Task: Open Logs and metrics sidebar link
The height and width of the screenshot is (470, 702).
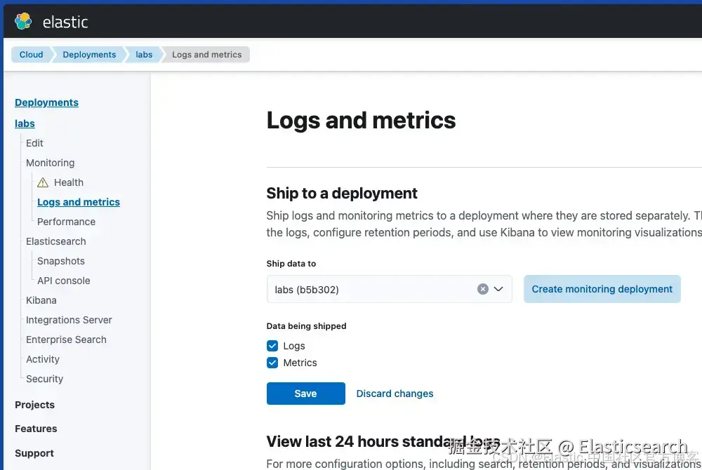Action: click(x=79, y=202)
